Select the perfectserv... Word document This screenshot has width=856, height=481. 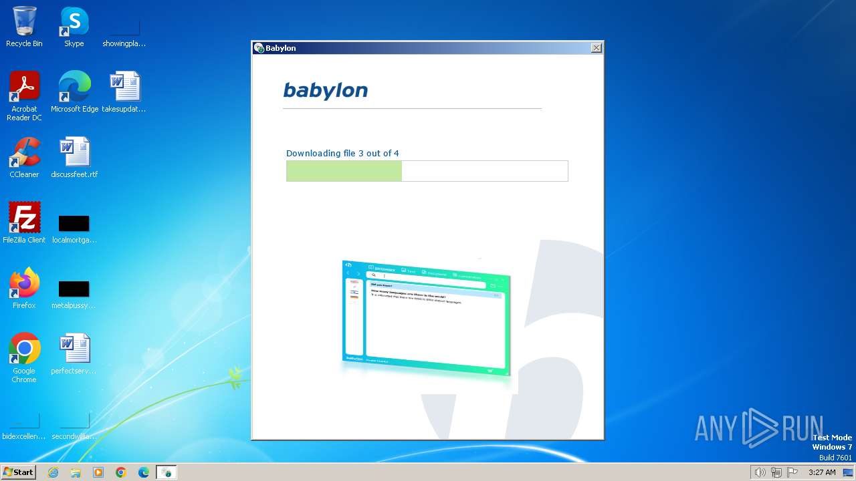(74, 354)
